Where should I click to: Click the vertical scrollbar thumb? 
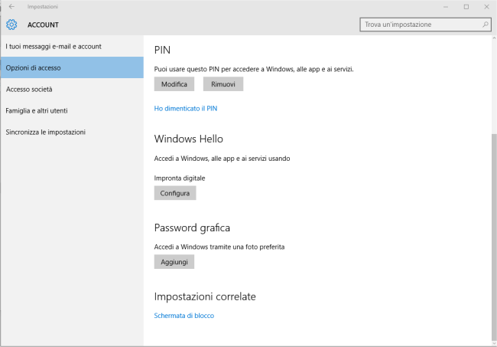(494, 237)
